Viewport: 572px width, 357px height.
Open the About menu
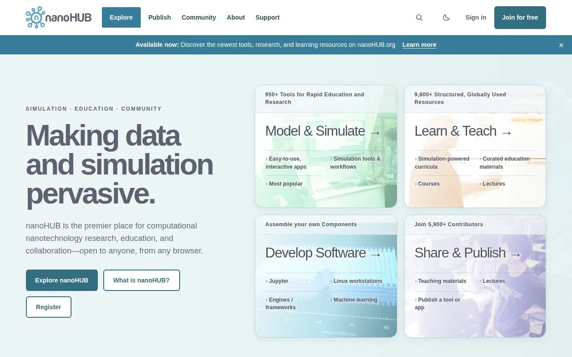click(236, 17)
